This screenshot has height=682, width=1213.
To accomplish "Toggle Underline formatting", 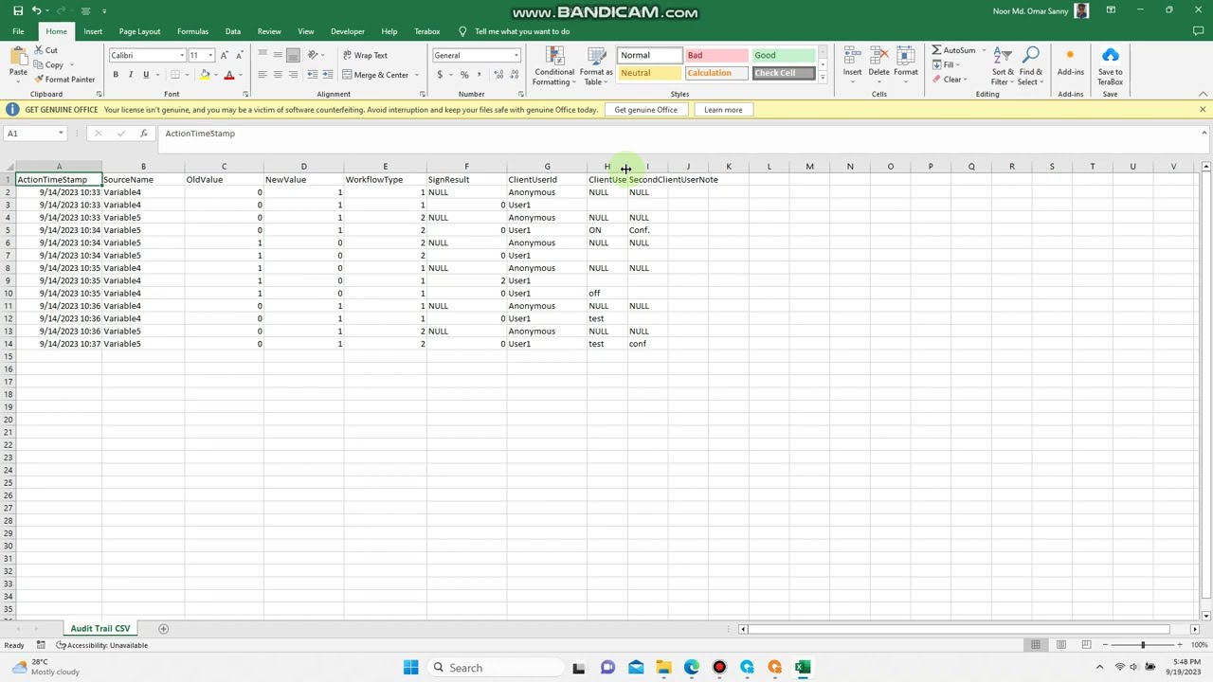I will (146, 75).
